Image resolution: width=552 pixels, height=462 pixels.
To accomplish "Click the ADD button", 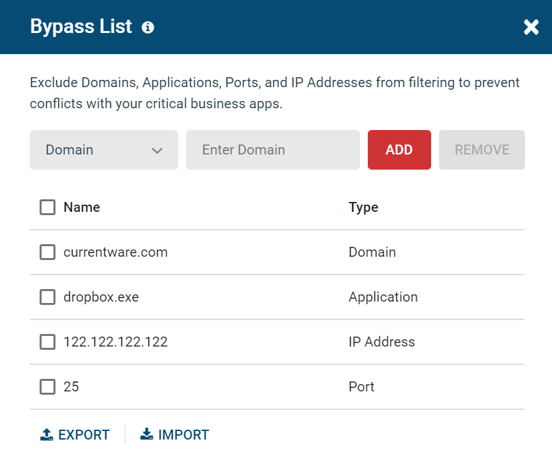I will tap(399, 150).
